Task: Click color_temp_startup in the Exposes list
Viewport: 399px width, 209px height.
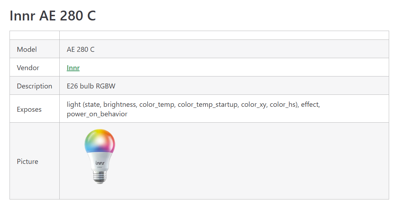Action: tap(208, 105)
